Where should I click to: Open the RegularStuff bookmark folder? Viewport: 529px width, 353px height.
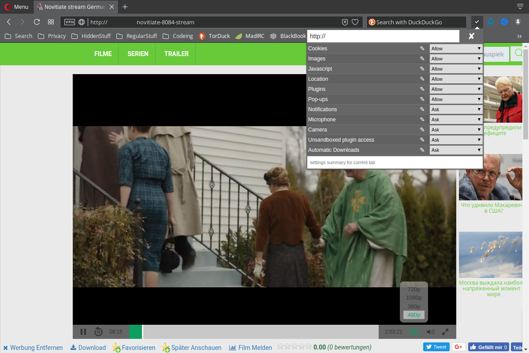137,36
